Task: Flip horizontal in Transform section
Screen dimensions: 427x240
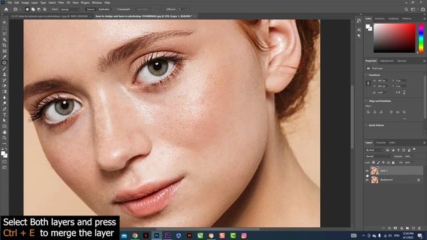Action: click(x=398, y=93)
